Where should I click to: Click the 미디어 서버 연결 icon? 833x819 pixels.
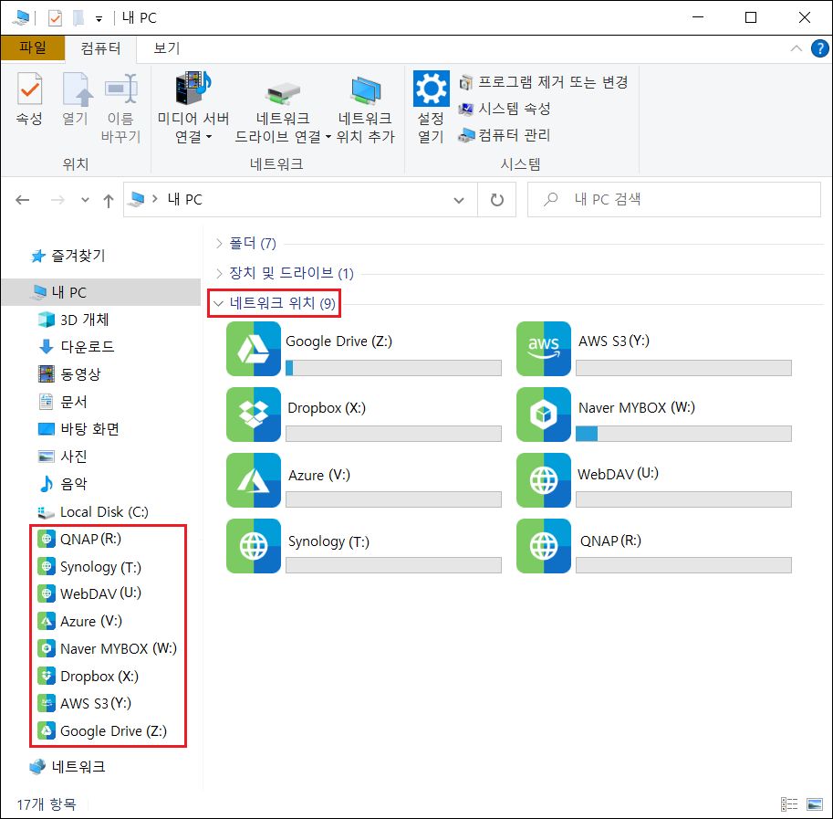[193, 88]
